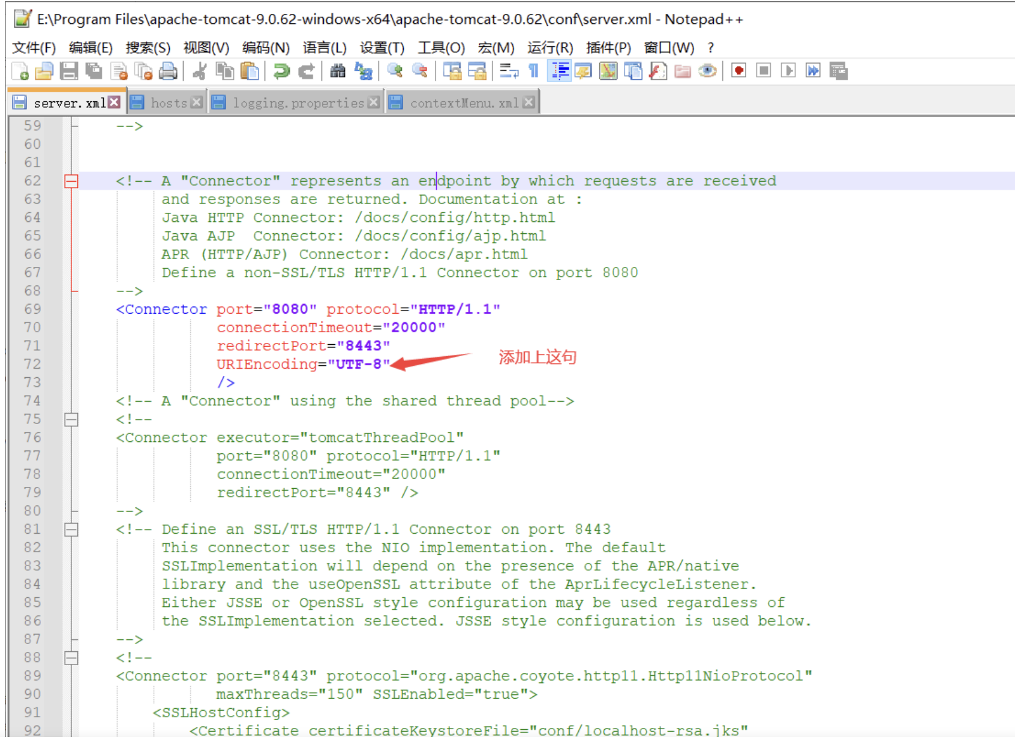The image size is (1015, 749).
Task: Print the document with the printer icon
Action: (x=168, y=71)
